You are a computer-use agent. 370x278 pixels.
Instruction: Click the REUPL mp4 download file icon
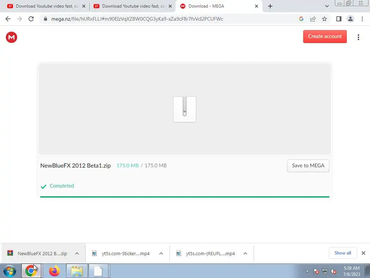point(178,253)
